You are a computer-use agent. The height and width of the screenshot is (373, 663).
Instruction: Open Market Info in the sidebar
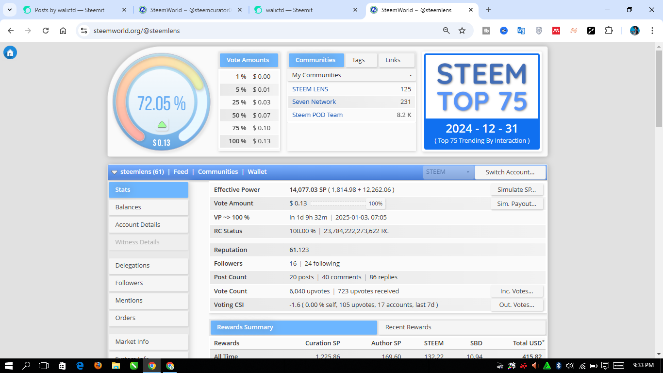(149, 342)
